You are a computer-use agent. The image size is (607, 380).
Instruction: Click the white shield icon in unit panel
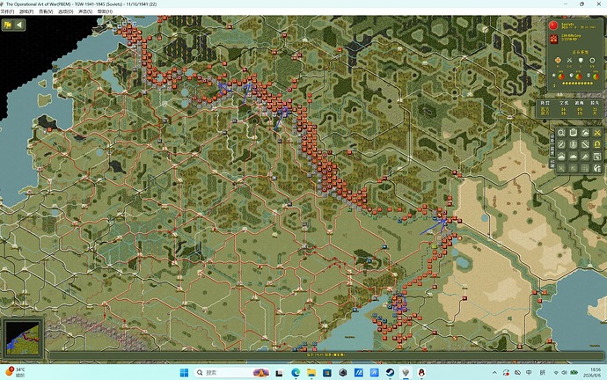(x=581, y=60)
